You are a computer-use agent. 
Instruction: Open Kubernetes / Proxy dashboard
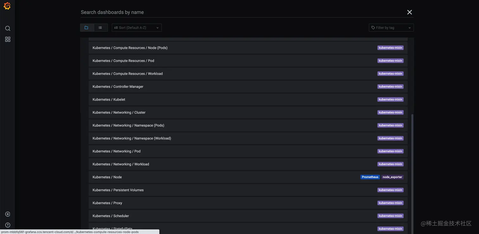click(x=248, y=203)
